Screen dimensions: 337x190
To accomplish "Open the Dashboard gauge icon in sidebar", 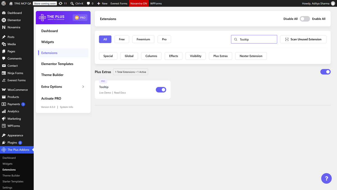I will pos(4,13).
